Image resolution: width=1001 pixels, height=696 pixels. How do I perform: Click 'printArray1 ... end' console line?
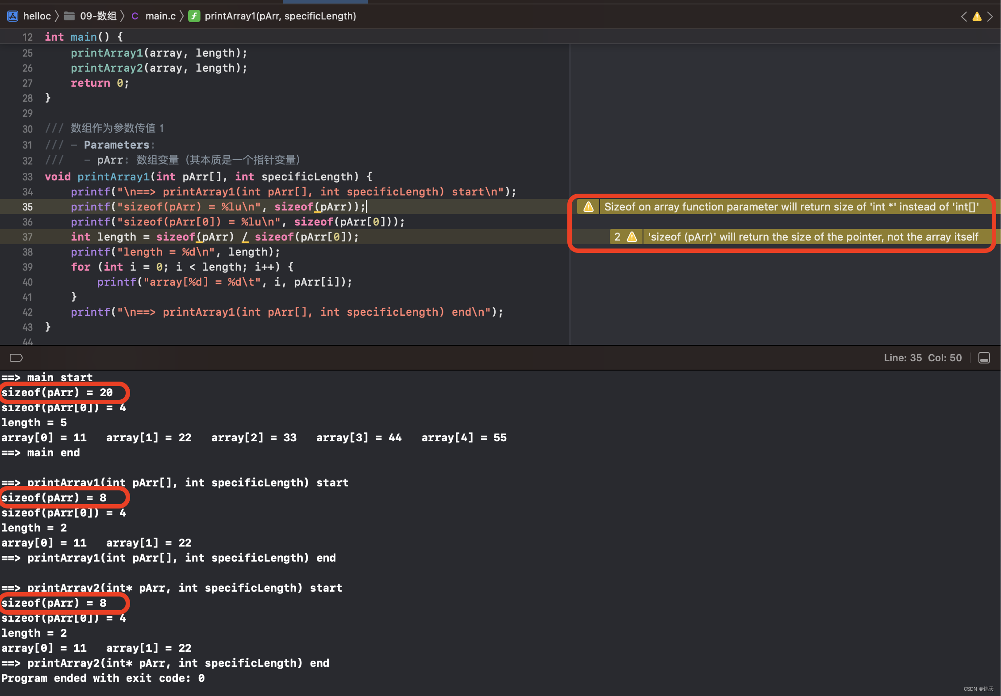[x=169, y=558]
